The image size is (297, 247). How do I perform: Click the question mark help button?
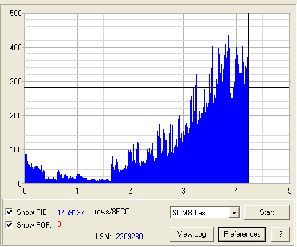(x=280, y=234)
